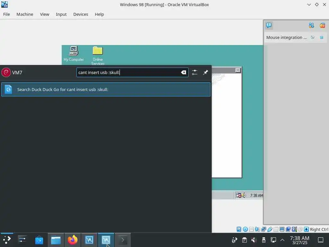The image size is (329, 247).
Task: Click the 'Right Ctrl' host key label
Action: 319,229
